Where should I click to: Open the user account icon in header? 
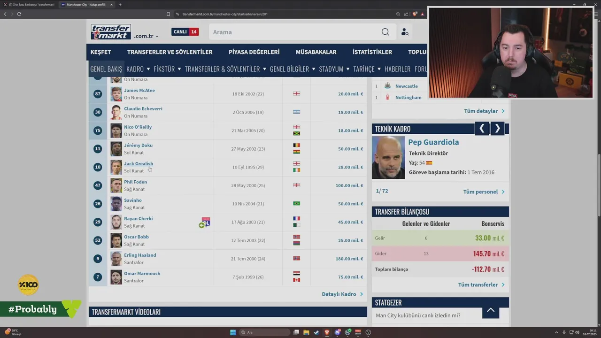click(405, 32)
